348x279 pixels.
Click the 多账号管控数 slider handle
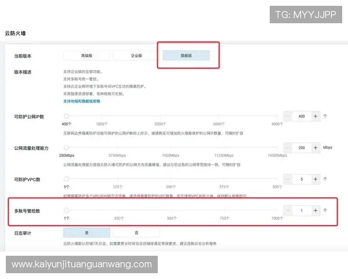[x=66, y=210]
